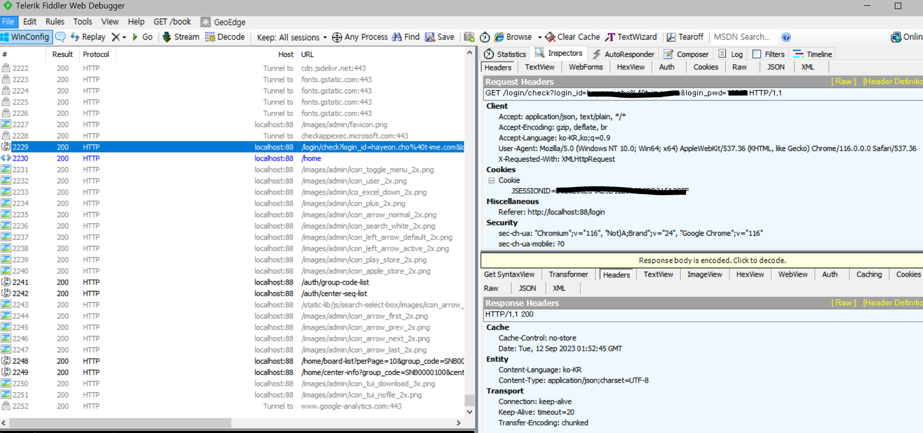Select response WebView tab

[x=793, y=275]
